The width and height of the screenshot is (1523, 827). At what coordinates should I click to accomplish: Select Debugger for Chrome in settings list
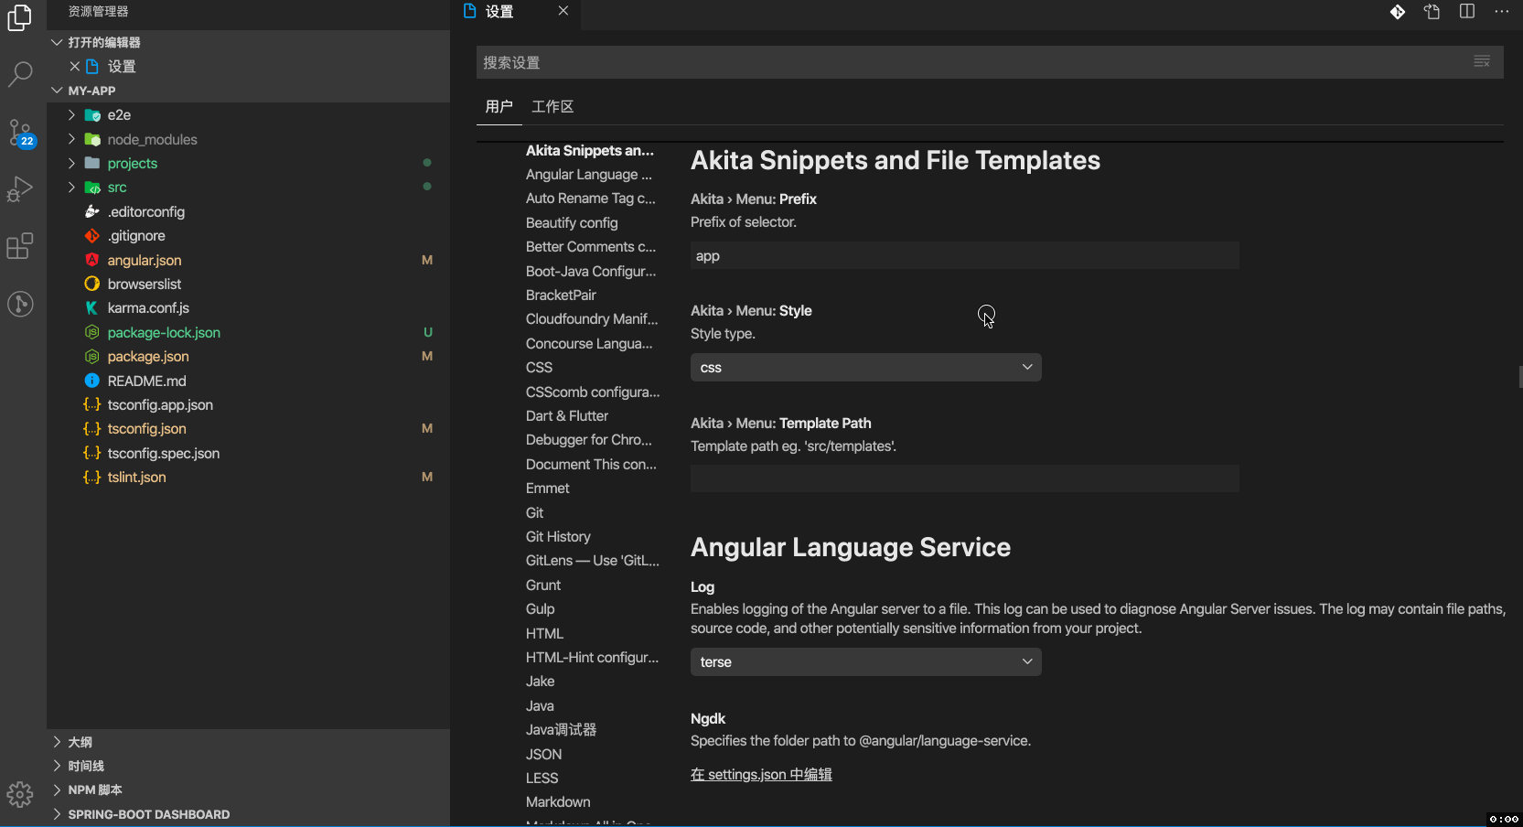(589, 440)
